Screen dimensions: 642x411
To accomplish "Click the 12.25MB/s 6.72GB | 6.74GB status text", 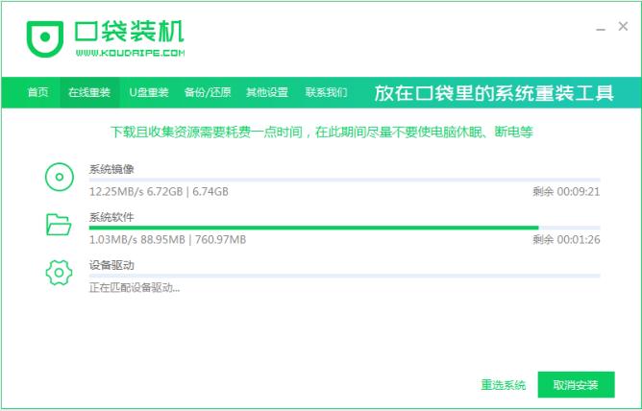I will pos(159,191).
